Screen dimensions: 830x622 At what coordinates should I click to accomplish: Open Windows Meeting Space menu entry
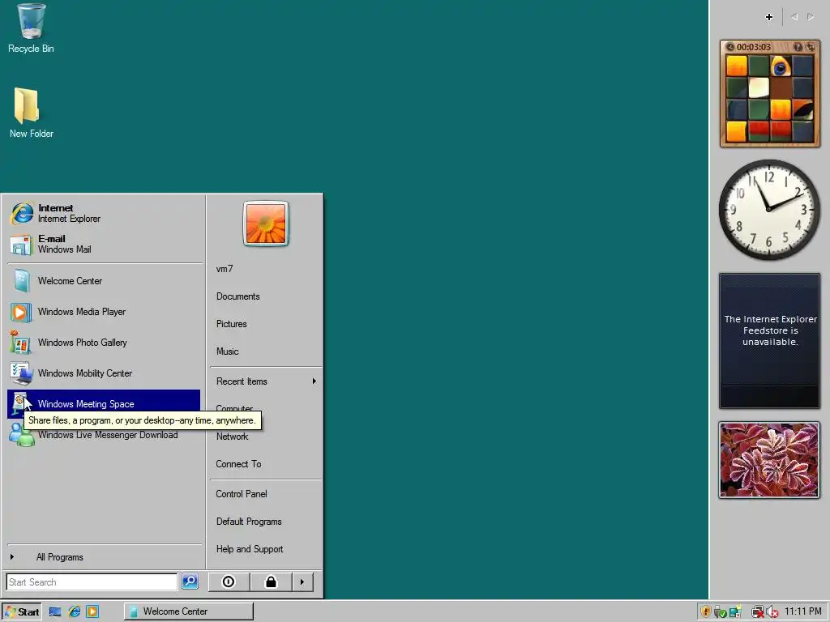click(104, 404)
